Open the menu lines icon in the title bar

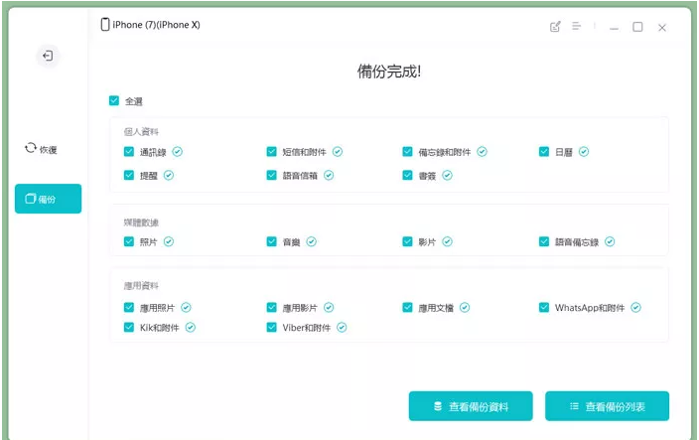click(x=577, y=26)
